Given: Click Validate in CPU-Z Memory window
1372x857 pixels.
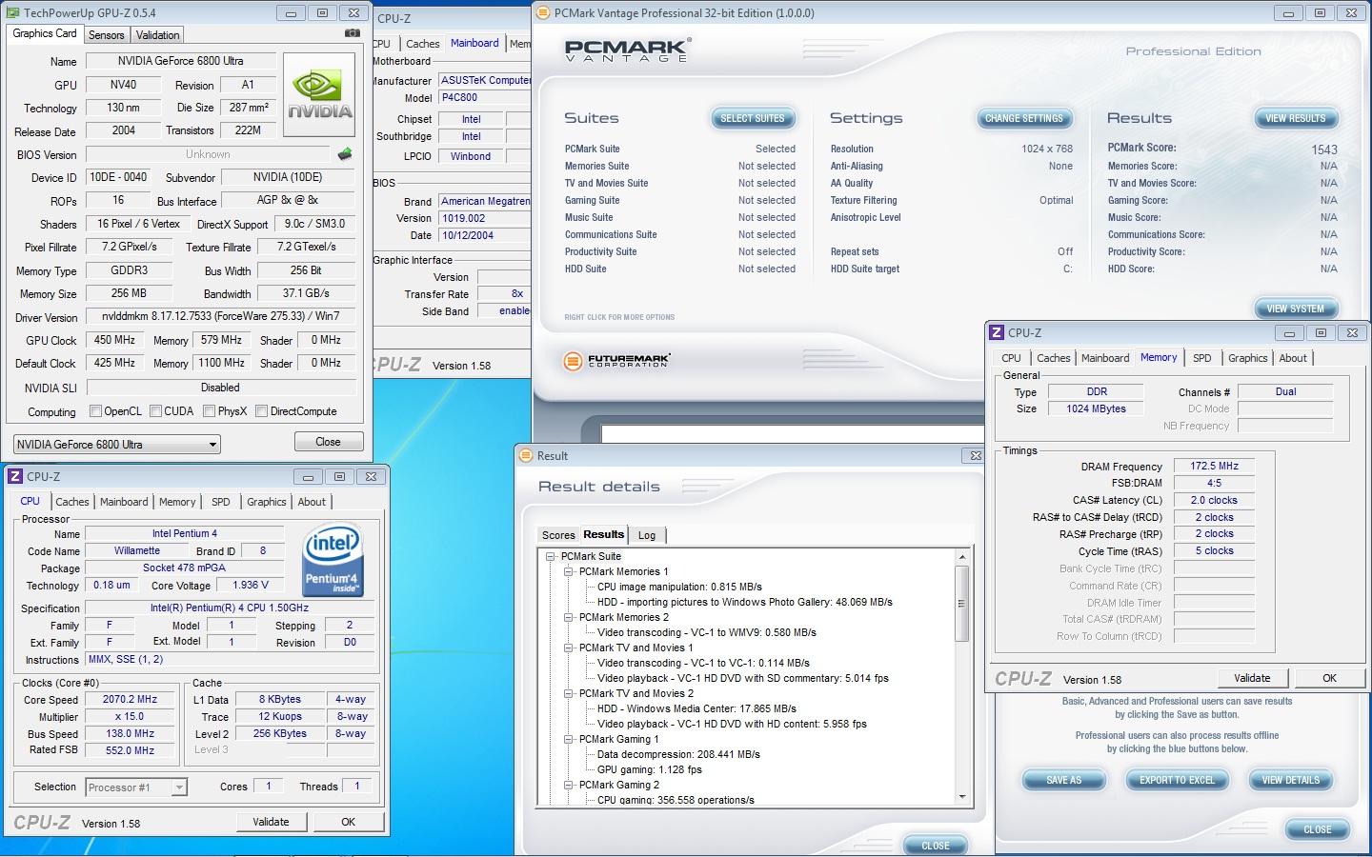Looking at the screenshot, I should tap(1252, 678).
